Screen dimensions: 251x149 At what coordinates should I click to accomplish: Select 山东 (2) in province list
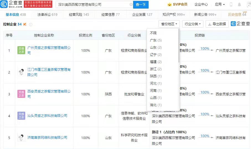click(162, 48)
